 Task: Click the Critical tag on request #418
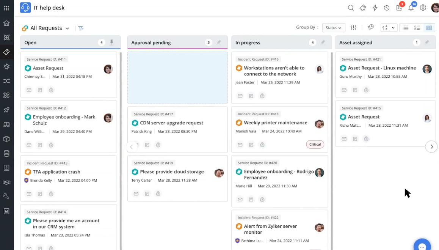click(x=315, y=144)
